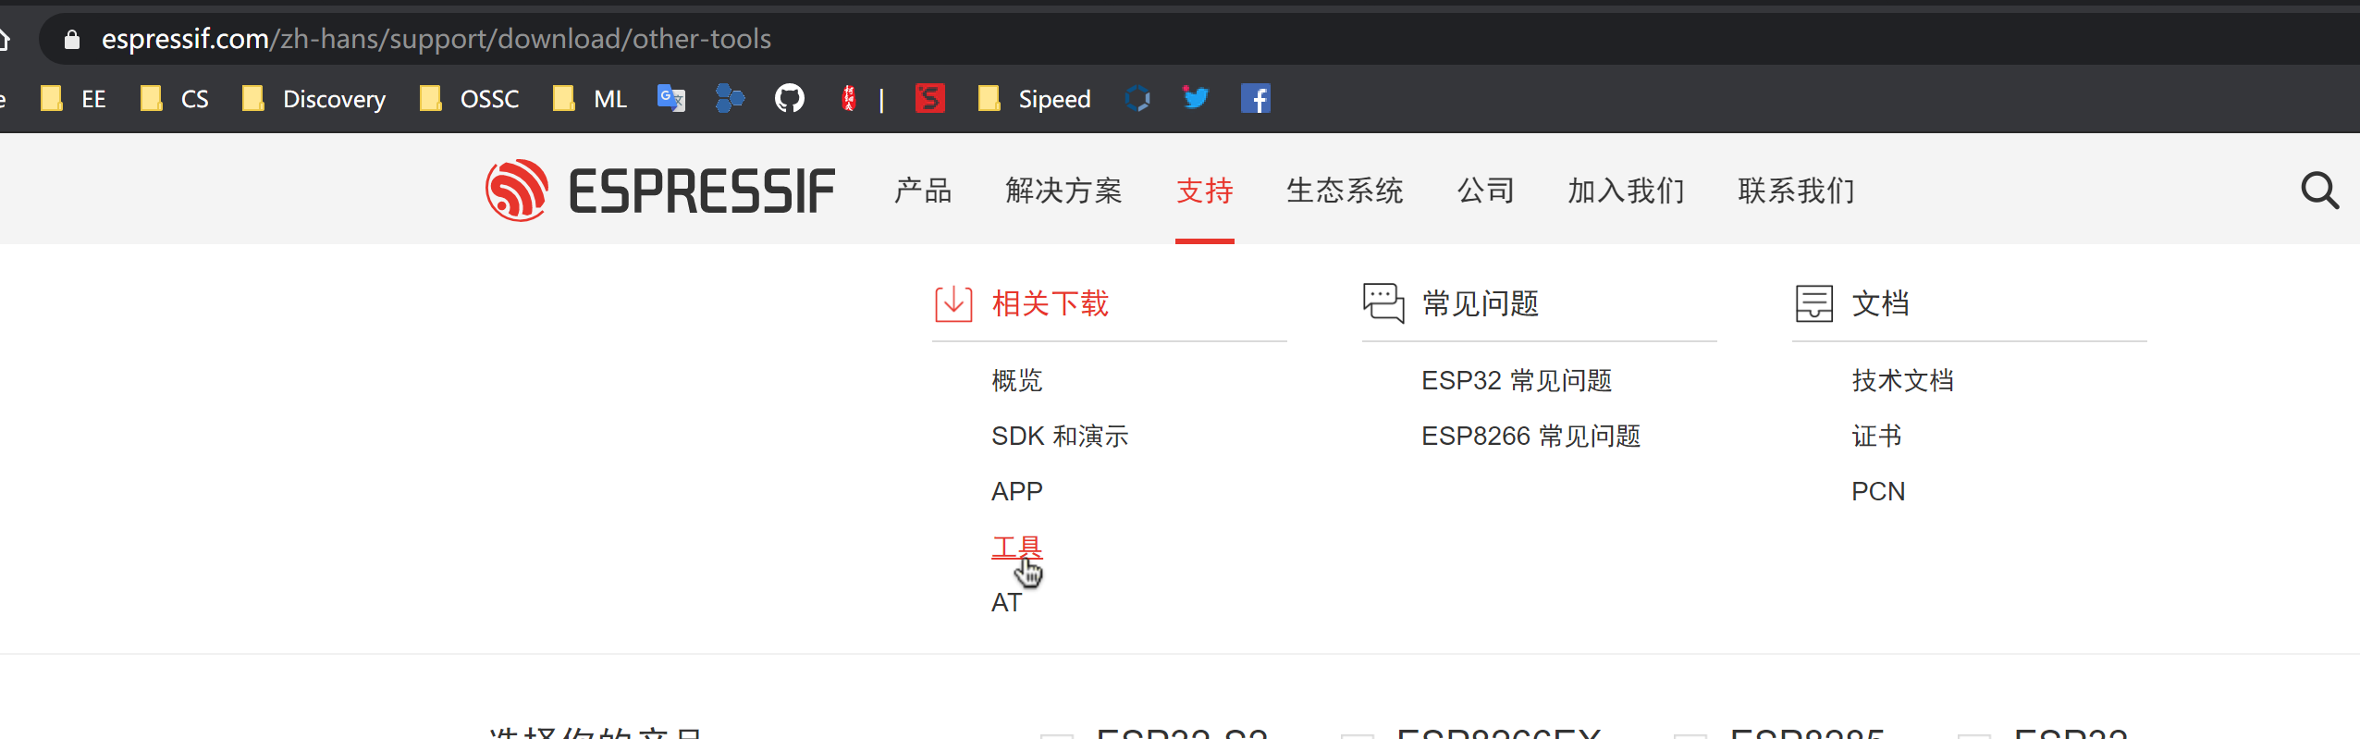This screenshot has width=2360, height=739.
Task: Open the ML bookmarks folder
Action: tap(590, 98)
